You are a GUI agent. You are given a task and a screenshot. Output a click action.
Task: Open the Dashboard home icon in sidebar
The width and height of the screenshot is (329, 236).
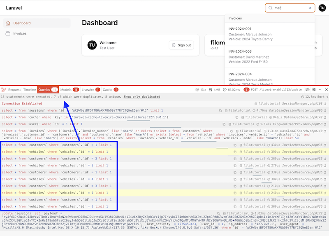[8, 23]
